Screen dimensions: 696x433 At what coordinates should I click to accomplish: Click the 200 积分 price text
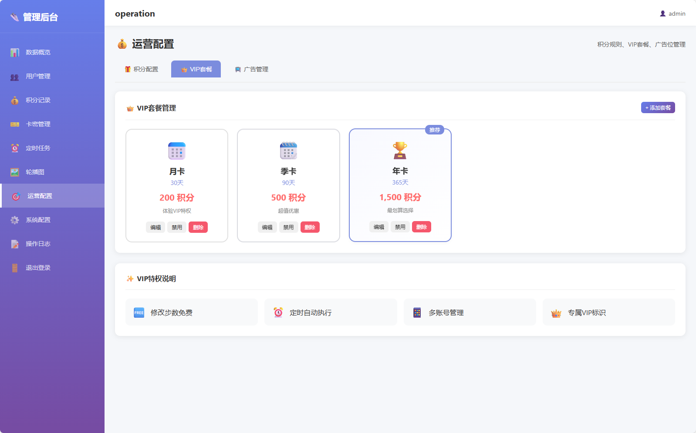(177, 198)
